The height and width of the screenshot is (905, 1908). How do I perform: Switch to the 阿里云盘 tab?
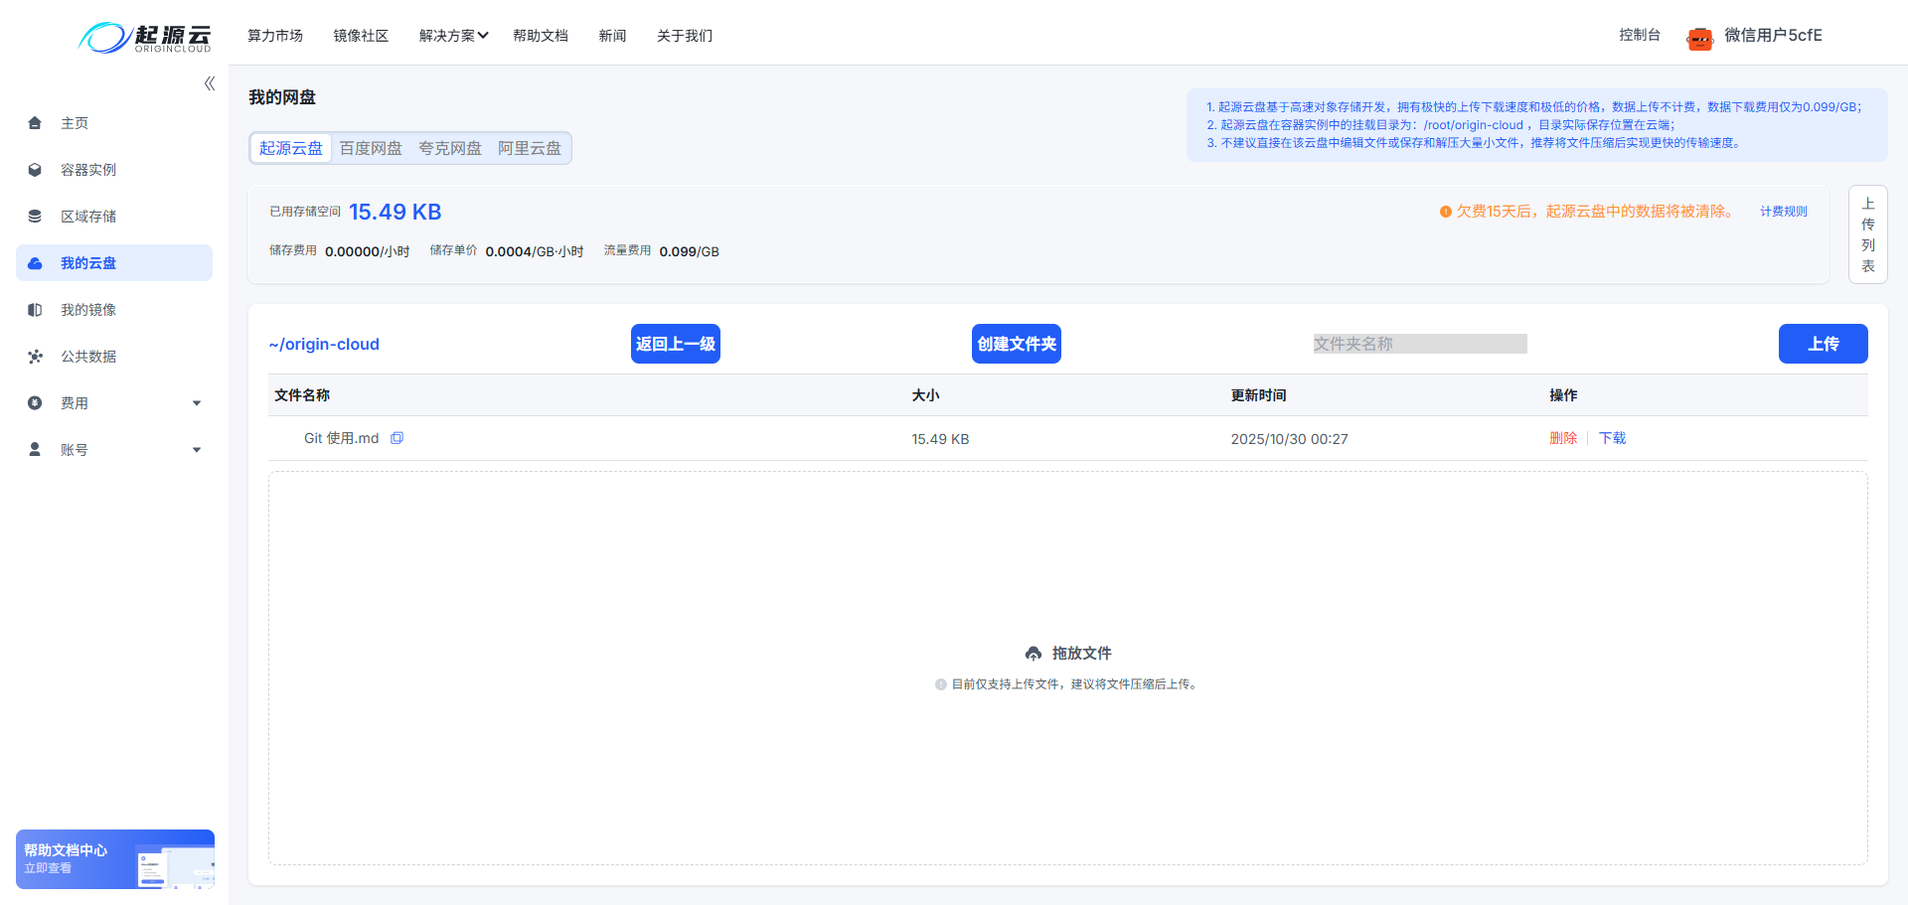529,147
